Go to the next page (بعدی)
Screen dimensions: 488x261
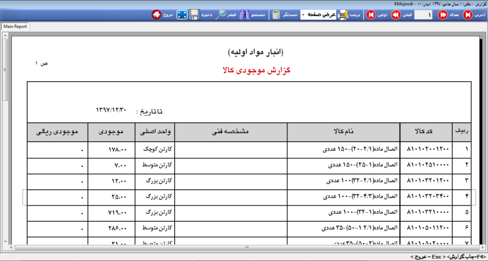pos(443,14)
